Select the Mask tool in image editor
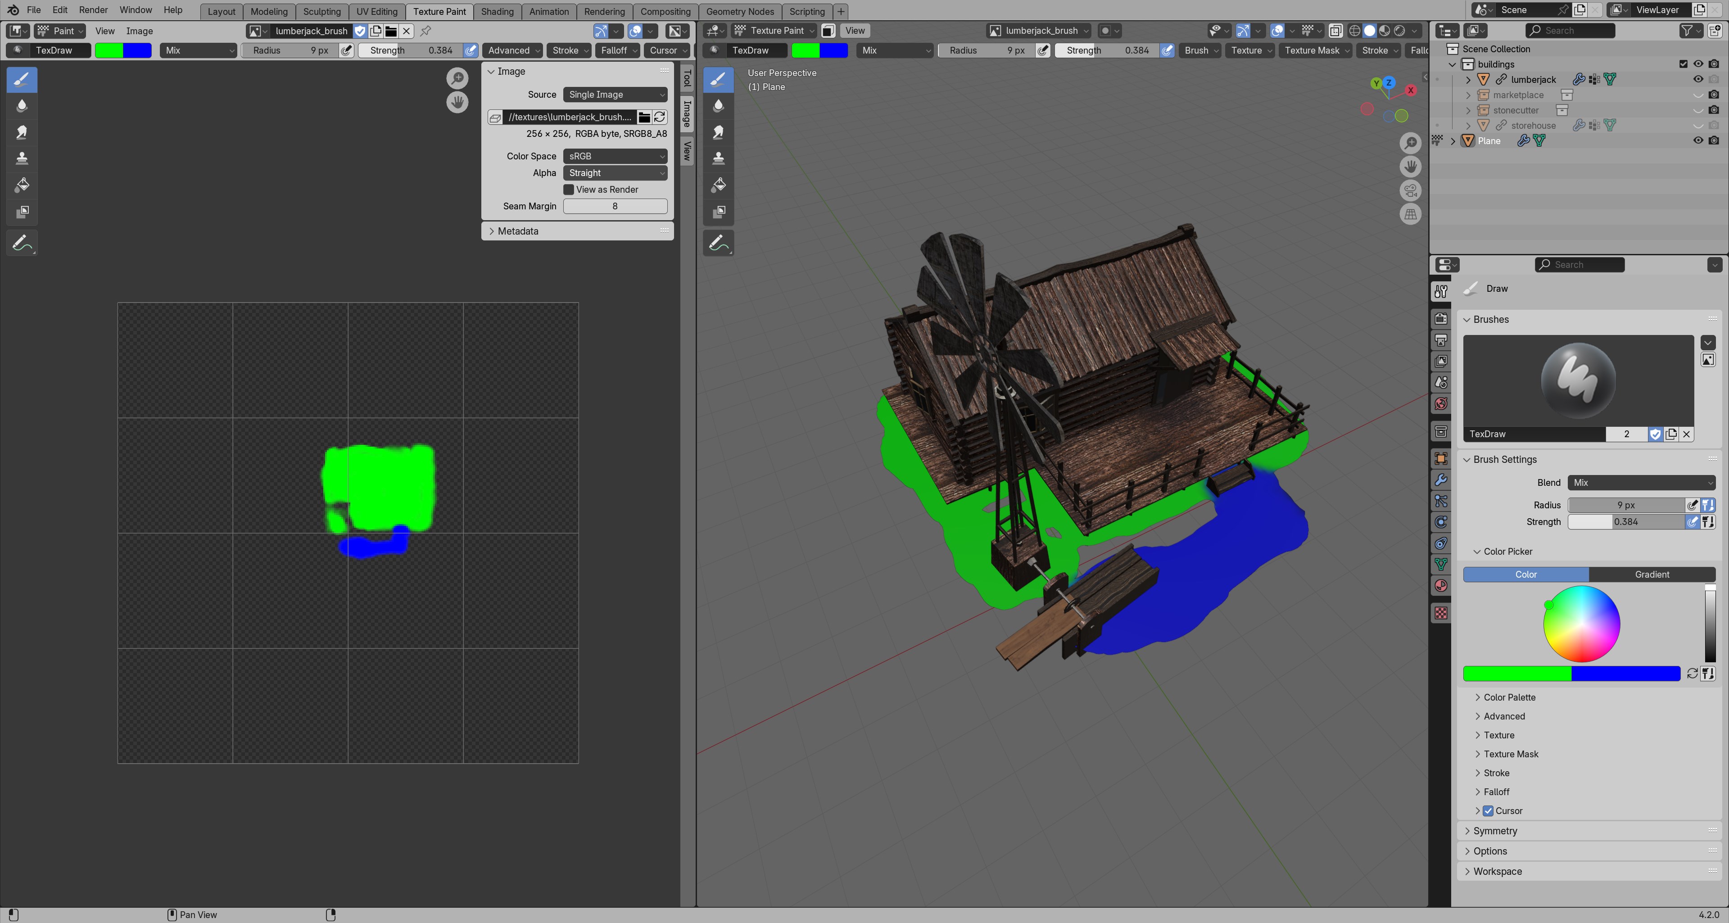Image resolution: width=1729 pixels, height=923 pixels. 22,212
